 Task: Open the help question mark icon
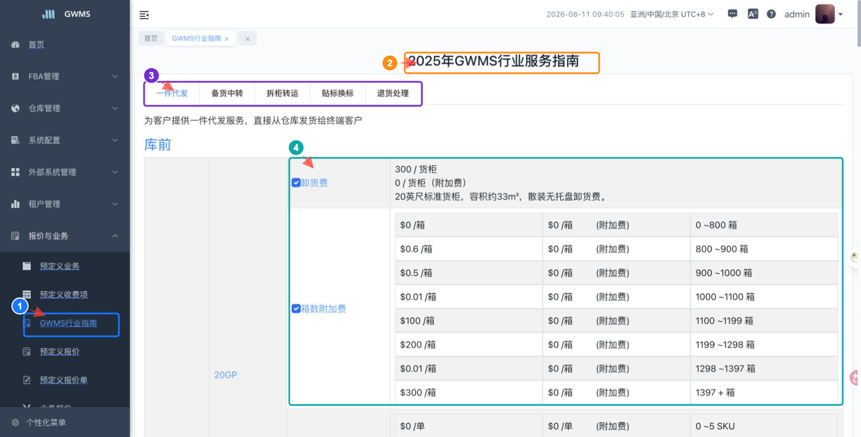771,14
